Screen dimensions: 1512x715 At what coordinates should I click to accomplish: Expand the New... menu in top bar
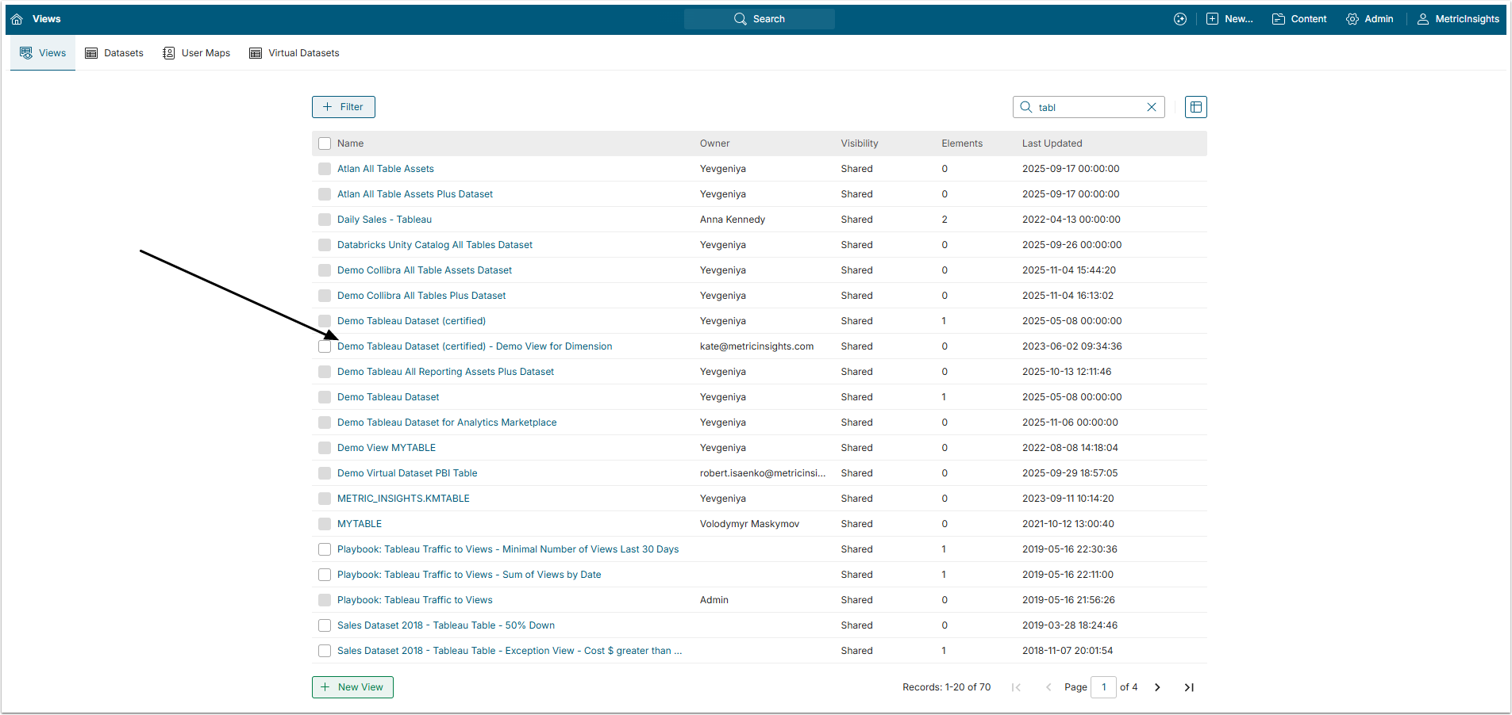pos(1229,19)
